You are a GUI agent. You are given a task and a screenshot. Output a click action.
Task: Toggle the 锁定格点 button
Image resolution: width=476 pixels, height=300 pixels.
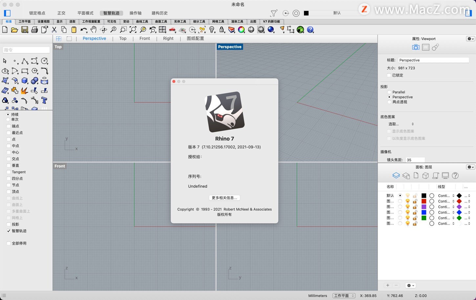37,13
